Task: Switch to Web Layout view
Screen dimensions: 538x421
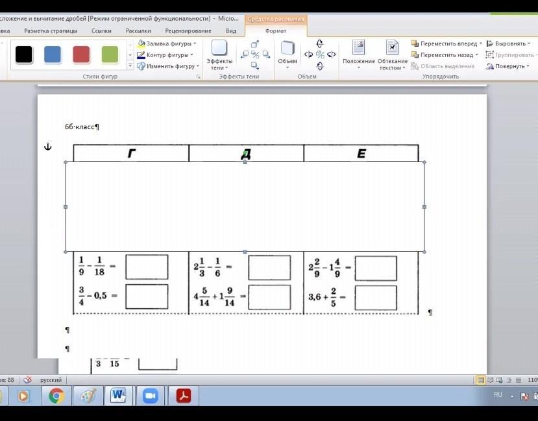Action: coord(500,380)
